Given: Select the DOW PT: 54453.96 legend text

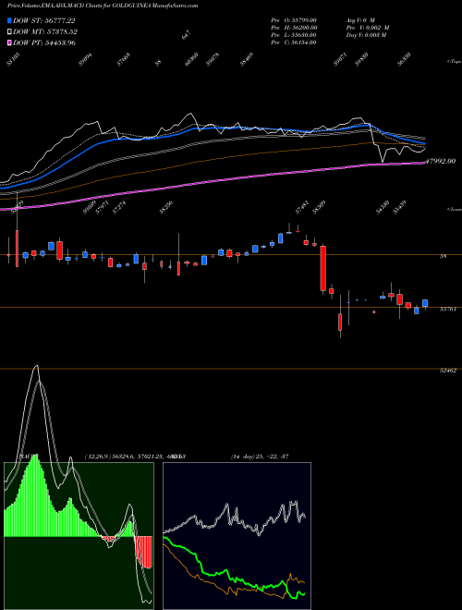Looking at the screenshot, I should (44, 43).
